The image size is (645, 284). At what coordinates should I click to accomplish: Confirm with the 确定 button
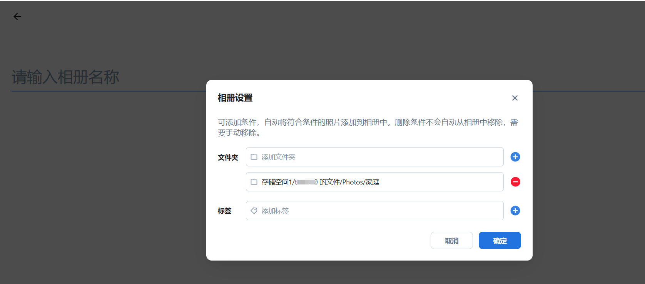[x=500, y=241]
